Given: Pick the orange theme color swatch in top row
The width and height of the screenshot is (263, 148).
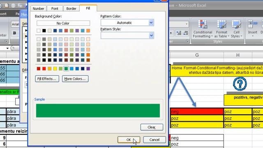Looking at the screenshot, I should pyautogui.click(x=88, y=31).
